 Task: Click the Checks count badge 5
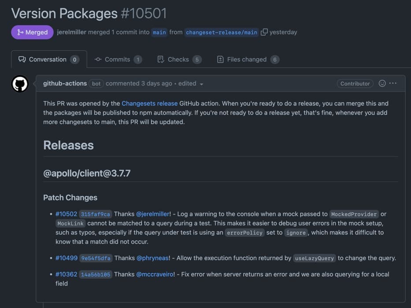tap(197, 60)
